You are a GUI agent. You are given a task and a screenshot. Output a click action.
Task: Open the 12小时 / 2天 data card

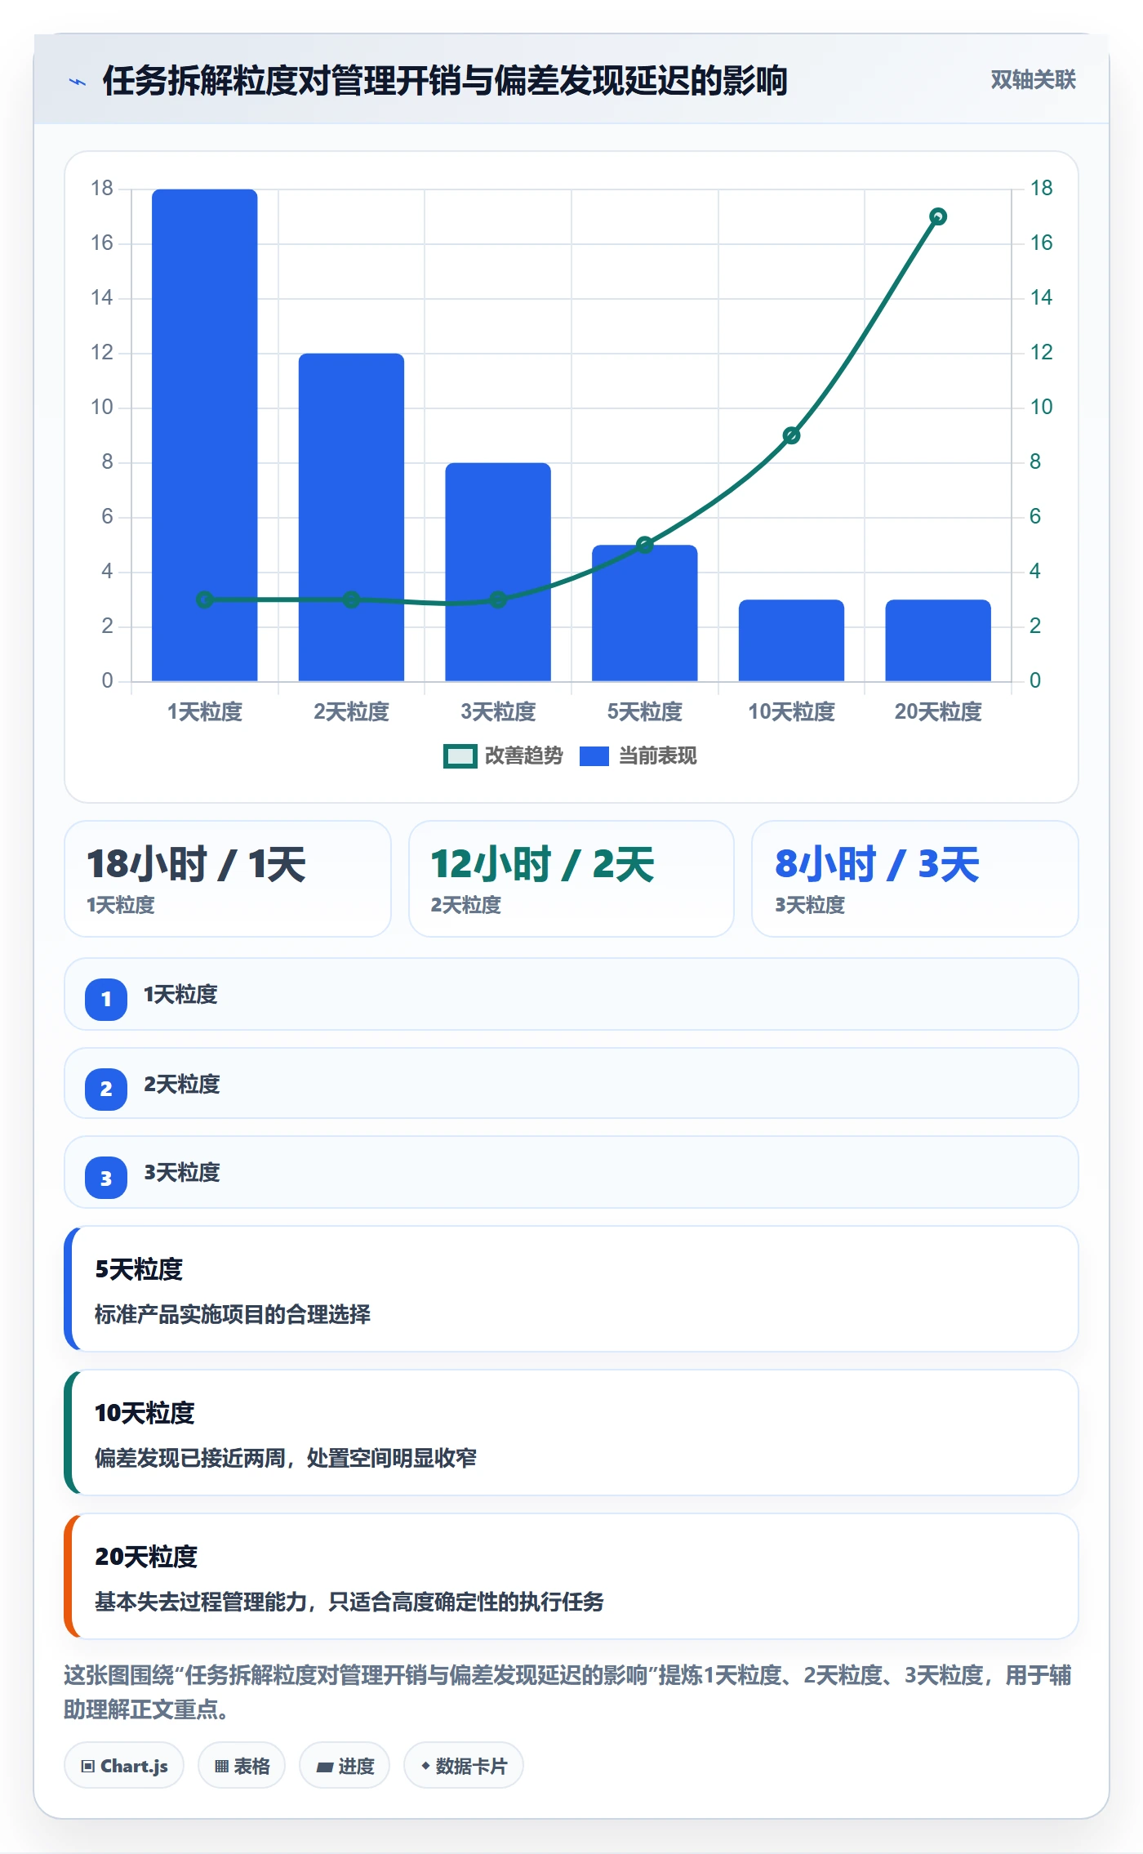coord(571,879)
